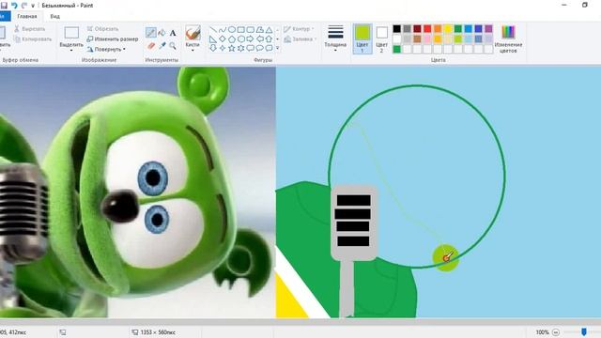Click the 100% zoom level text
The width and height of the screenshot is (601, 338).
542,332
